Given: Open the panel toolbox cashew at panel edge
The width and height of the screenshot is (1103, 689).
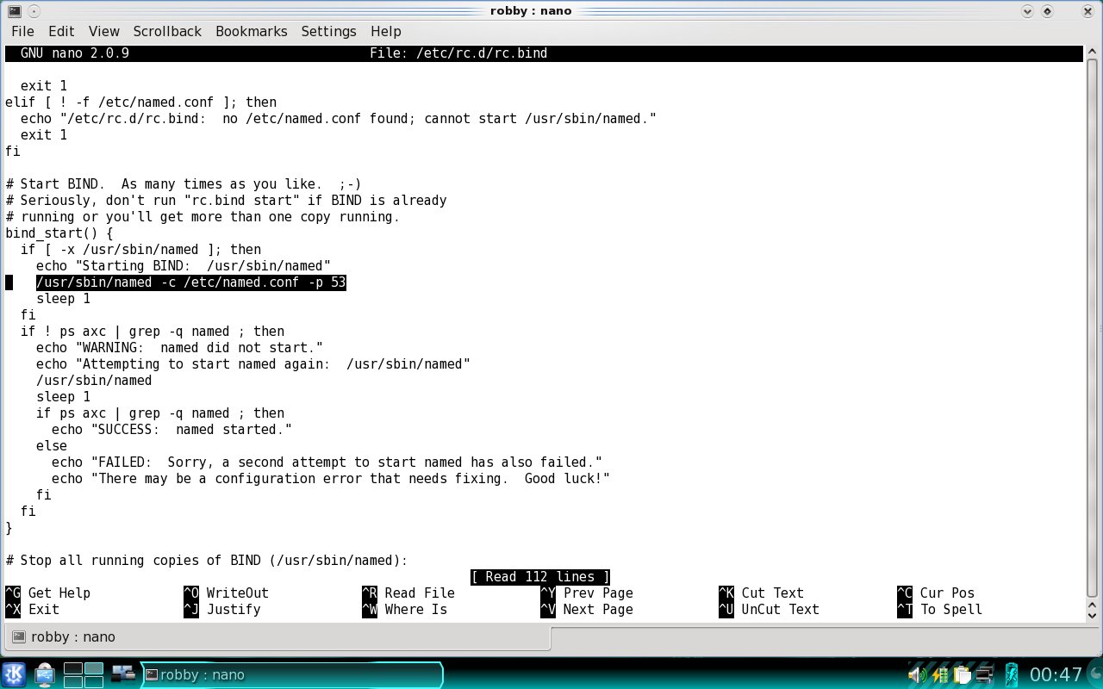Looking at the screenshot, I should pyautogui.click(x=1094, y=674).
